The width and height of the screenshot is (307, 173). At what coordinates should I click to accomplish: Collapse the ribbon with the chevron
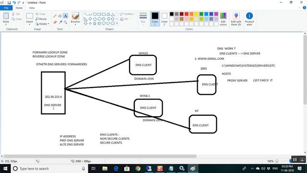[299, 8]
